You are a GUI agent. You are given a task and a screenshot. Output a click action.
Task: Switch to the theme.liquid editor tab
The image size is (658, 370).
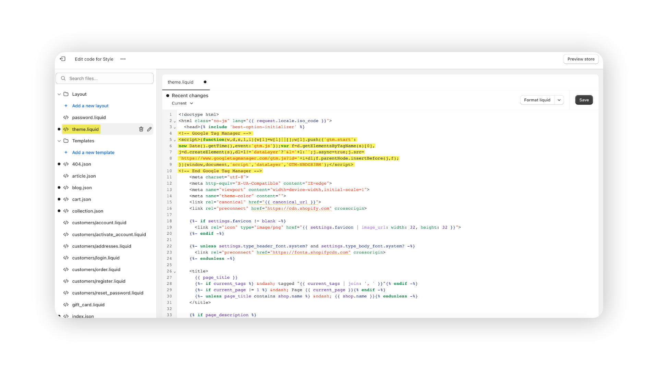(x=181, y=82)
